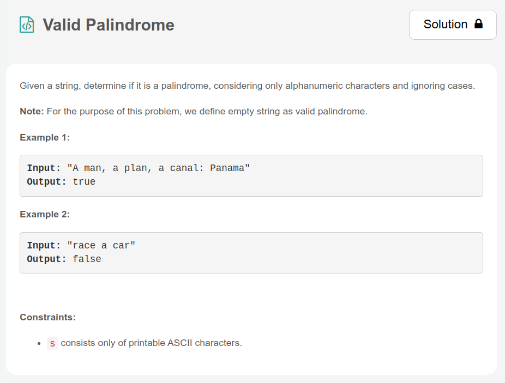505x383 pixels.
Task: Click the inline code variable s
Action: 52,344
